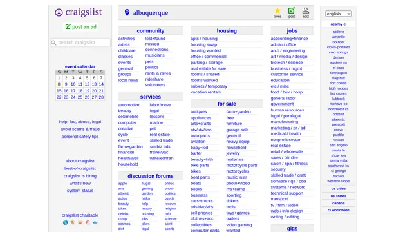Image resolution: width=412 pixels, height=232 pixels.
Task: Click help, faq, abuse, legal link
Action: click(80, 122)
